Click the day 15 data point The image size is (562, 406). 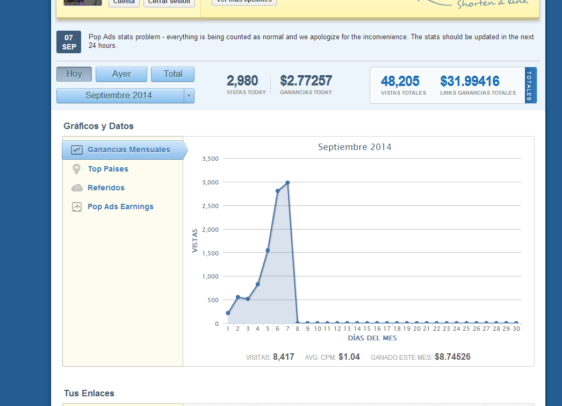(x=367, y=323)
